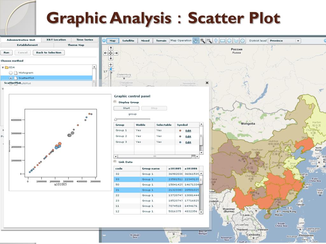Click the group table scroll down arrow
This screenshot has width=326, height=244.
pos(201,152)
